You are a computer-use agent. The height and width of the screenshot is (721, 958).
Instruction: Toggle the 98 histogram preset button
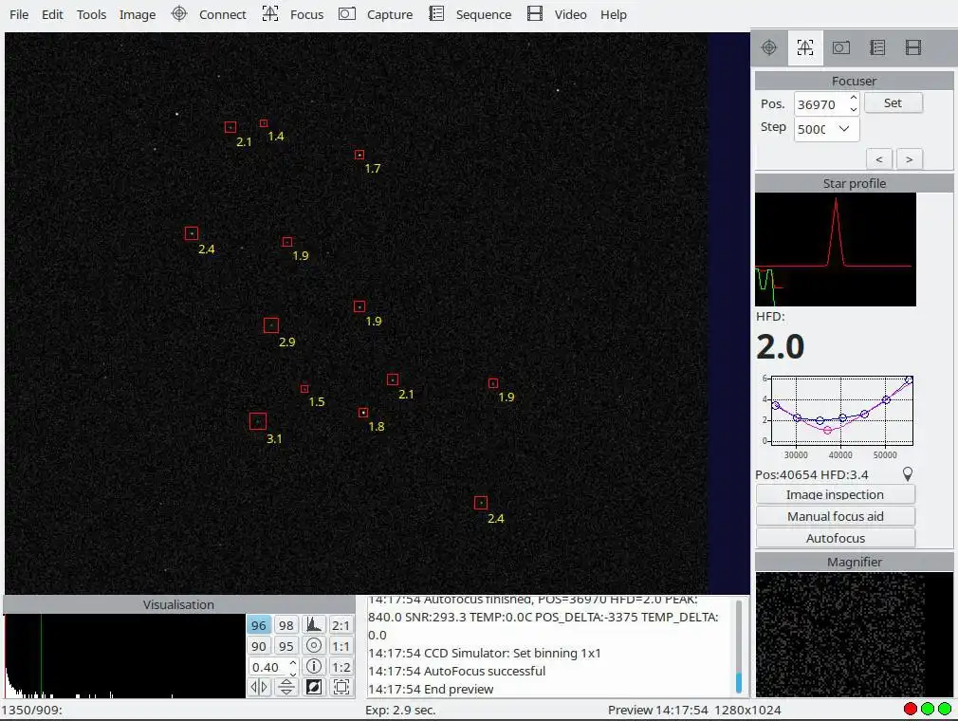coord(286,625)
